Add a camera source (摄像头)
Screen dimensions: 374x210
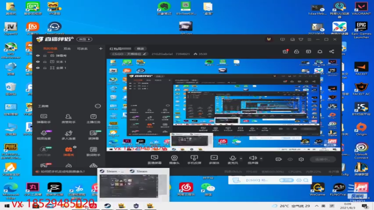(174, 160)
